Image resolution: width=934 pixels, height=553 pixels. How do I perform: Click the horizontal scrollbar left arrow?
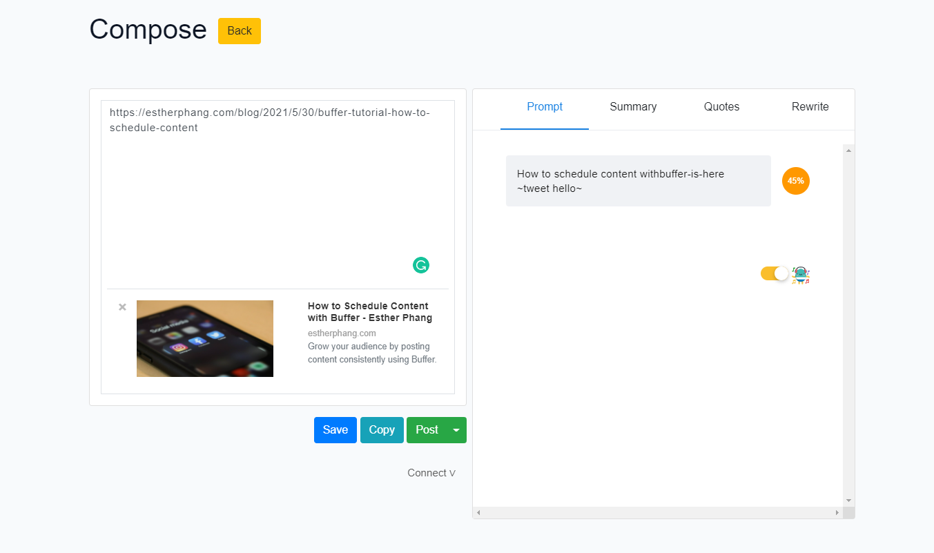point(478,513)
